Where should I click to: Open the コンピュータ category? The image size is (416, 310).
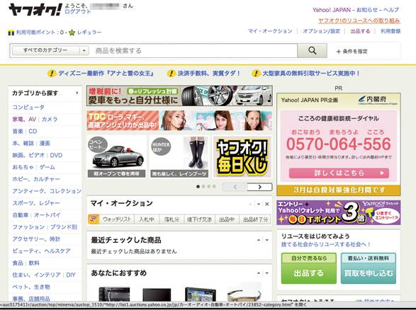point(28,108)
